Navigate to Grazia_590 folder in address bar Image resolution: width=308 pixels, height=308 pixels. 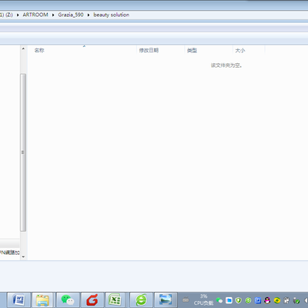71,15
